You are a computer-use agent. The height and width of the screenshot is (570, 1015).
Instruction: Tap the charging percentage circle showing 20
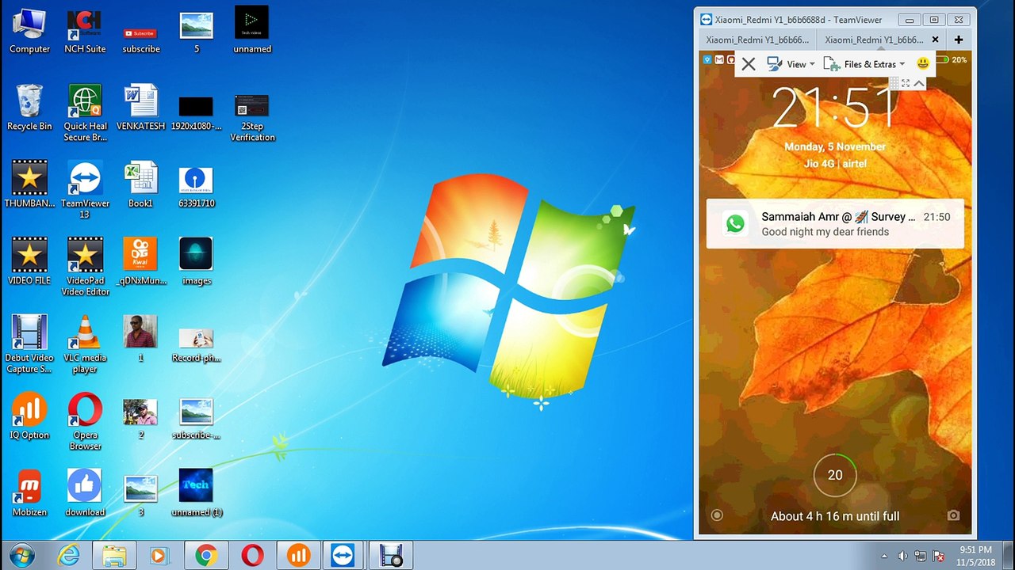835,475
